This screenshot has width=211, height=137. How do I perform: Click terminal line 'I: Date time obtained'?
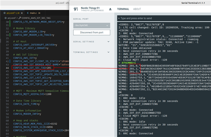(135, 48)
